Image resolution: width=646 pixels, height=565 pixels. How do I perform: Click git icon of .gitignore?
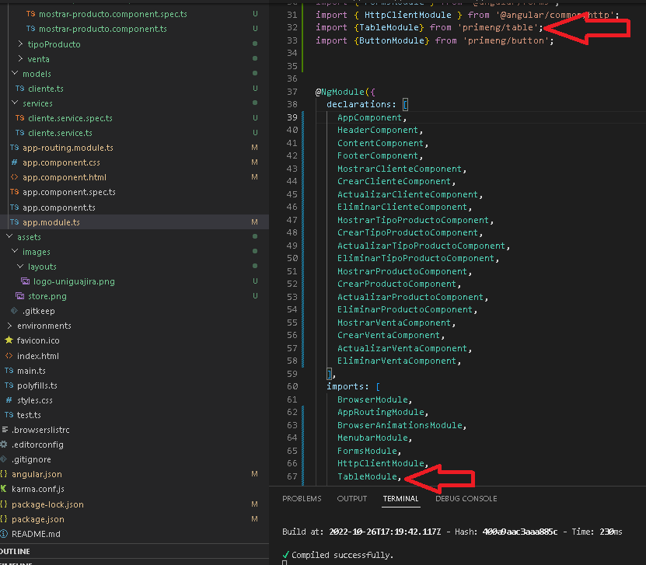pos(4,459)
